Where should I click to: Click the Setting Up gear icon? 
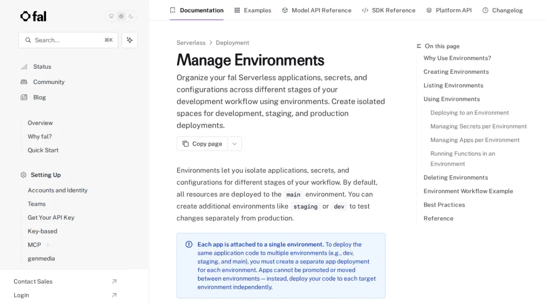point(24,175)
